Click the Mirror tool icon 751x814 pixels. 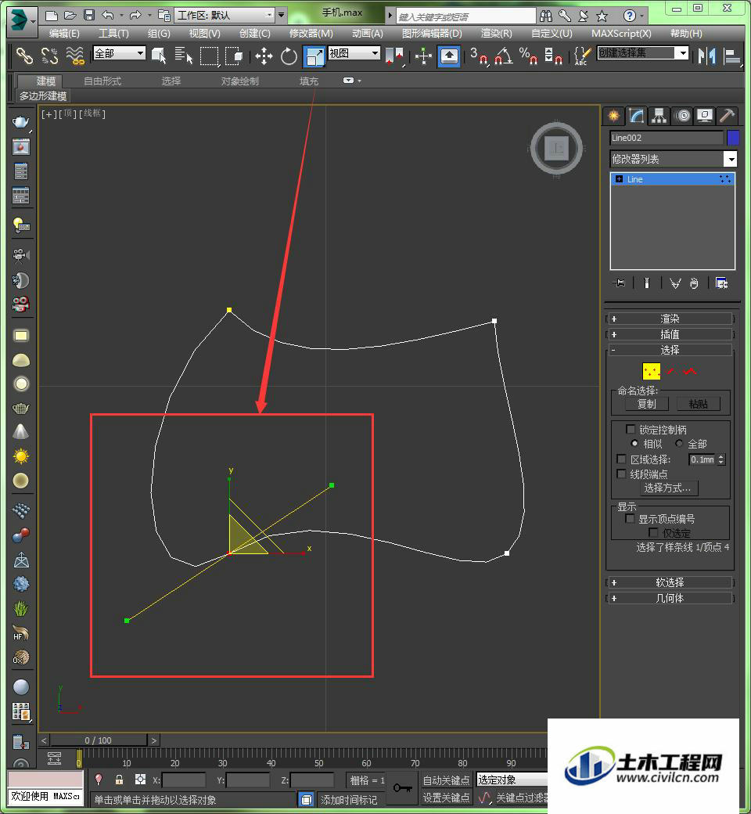click(x=707, y=56)
